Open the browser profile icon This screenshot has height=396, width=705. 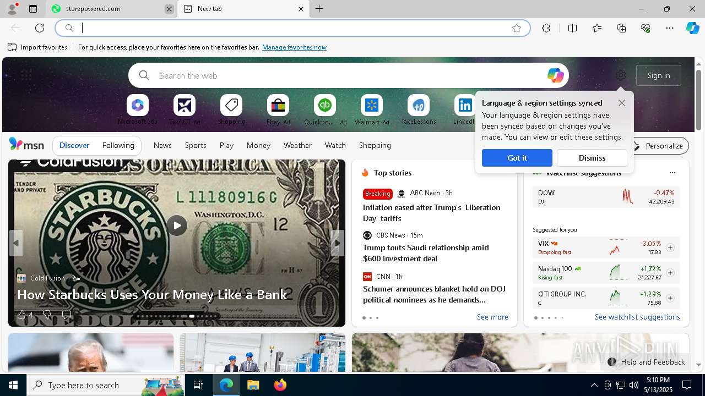[x=12, y=9]
